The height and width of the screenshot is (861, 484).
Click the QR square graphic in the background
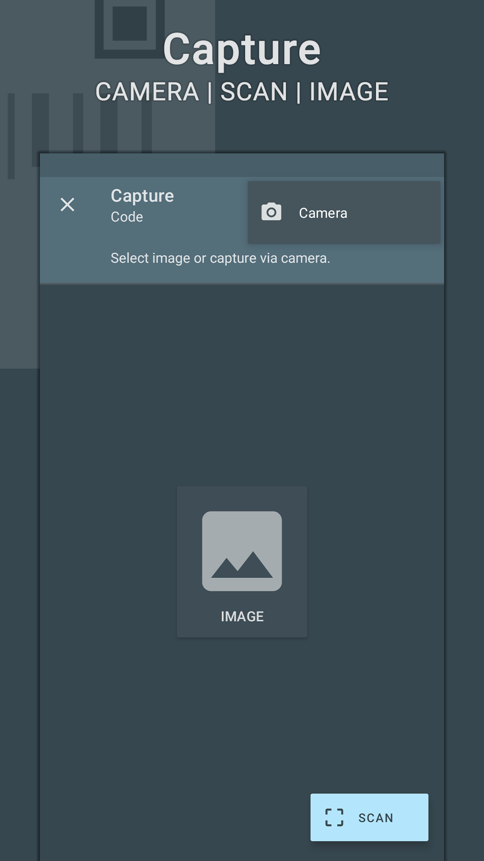pyautogui.click(x=129, y=25)
